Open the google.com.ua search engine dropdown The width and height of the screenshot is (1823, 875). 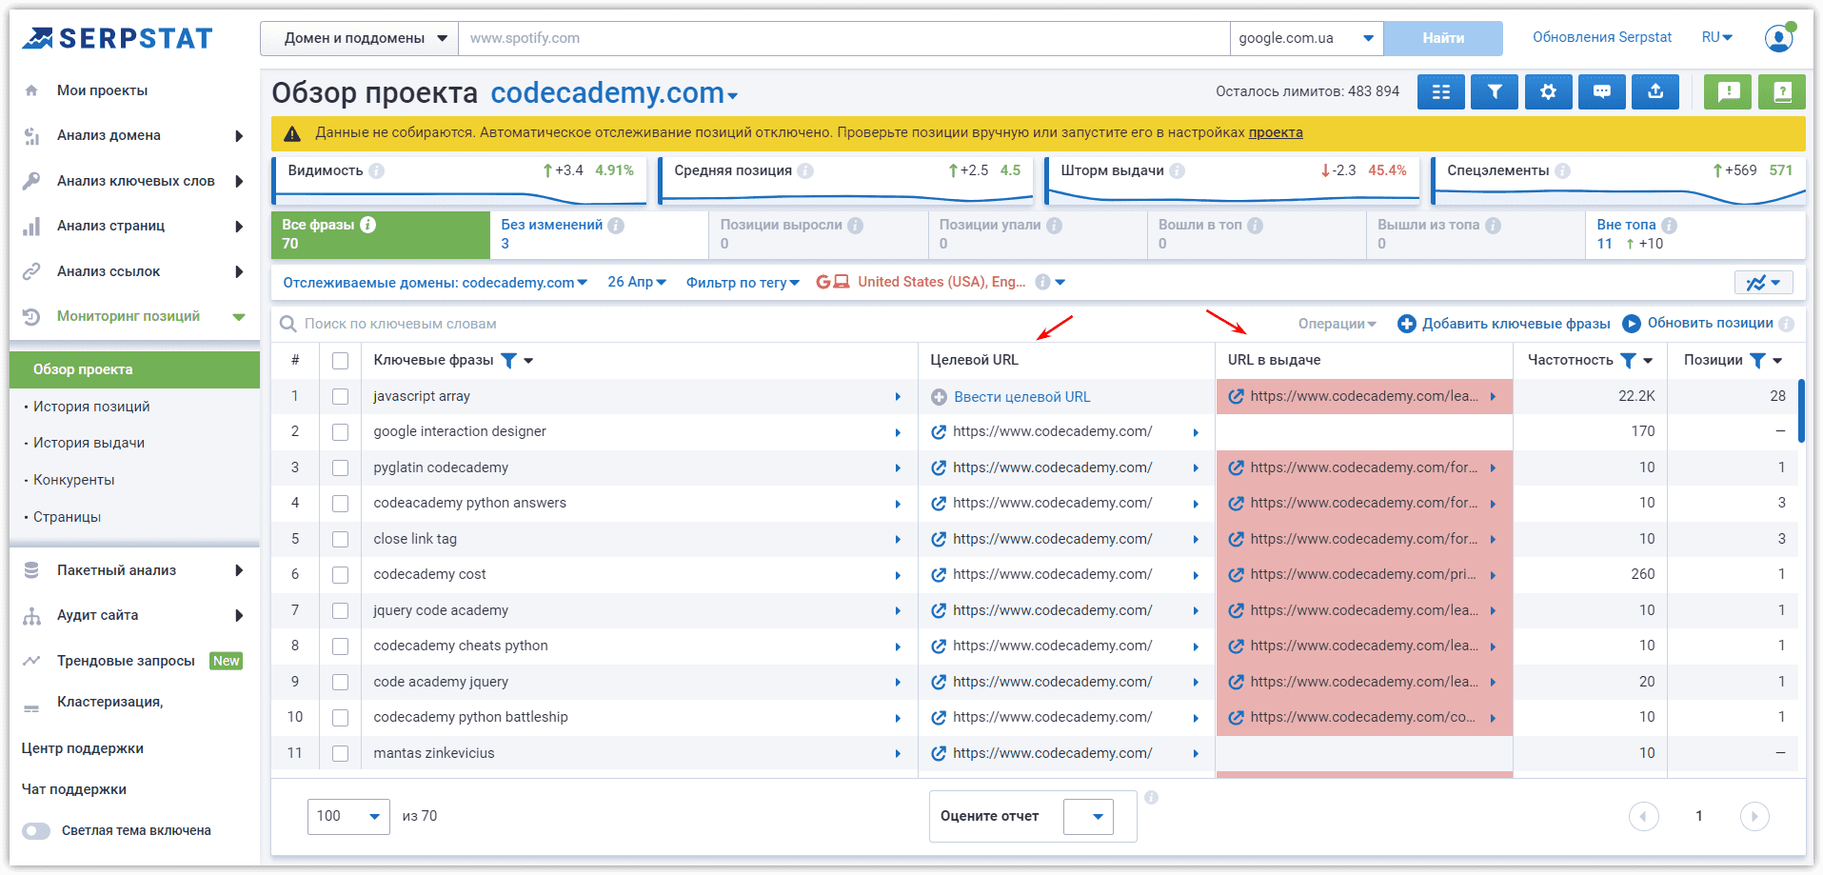[x=1306, y=38]
